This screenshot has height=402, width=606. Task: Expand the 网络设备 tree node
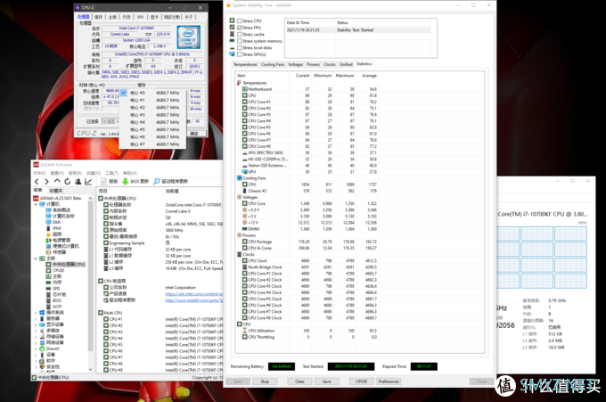click(x=36, y=342)
